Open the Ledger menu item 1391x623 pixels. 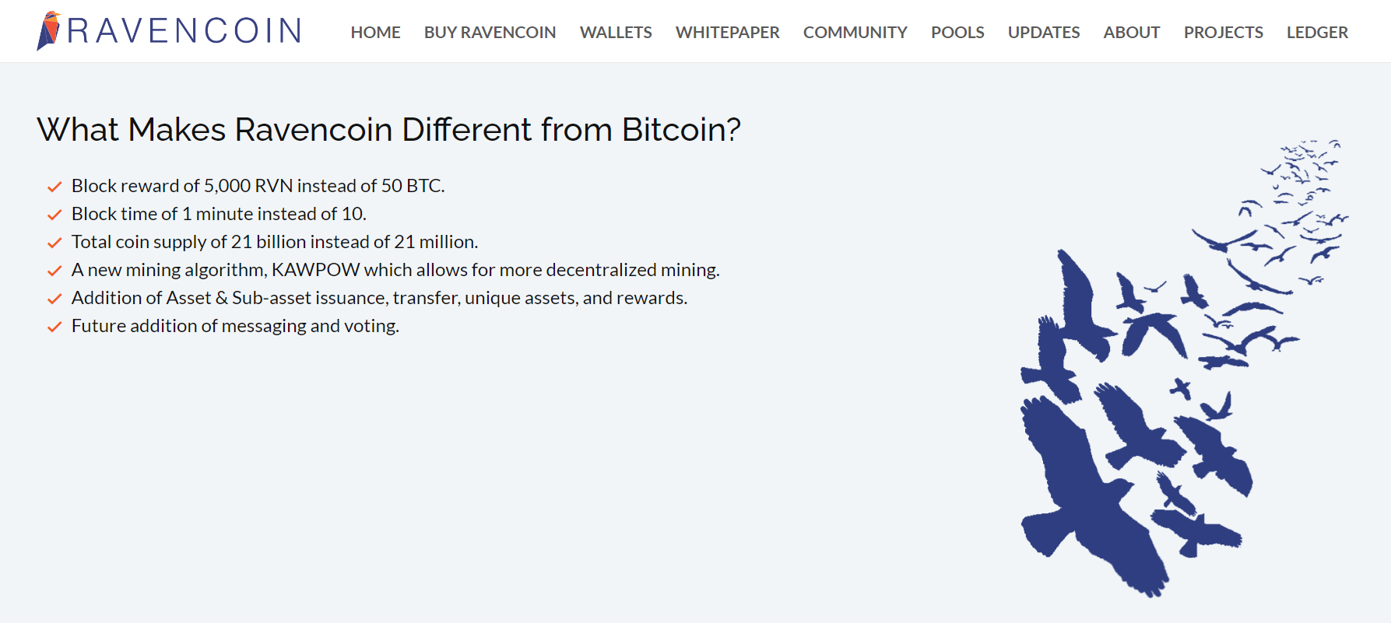point(1317,33)
